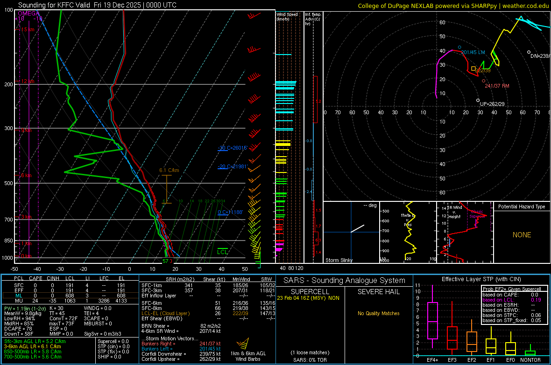
Task: Click the Inf. Temp. Adv. header
Action: point(313,19)
